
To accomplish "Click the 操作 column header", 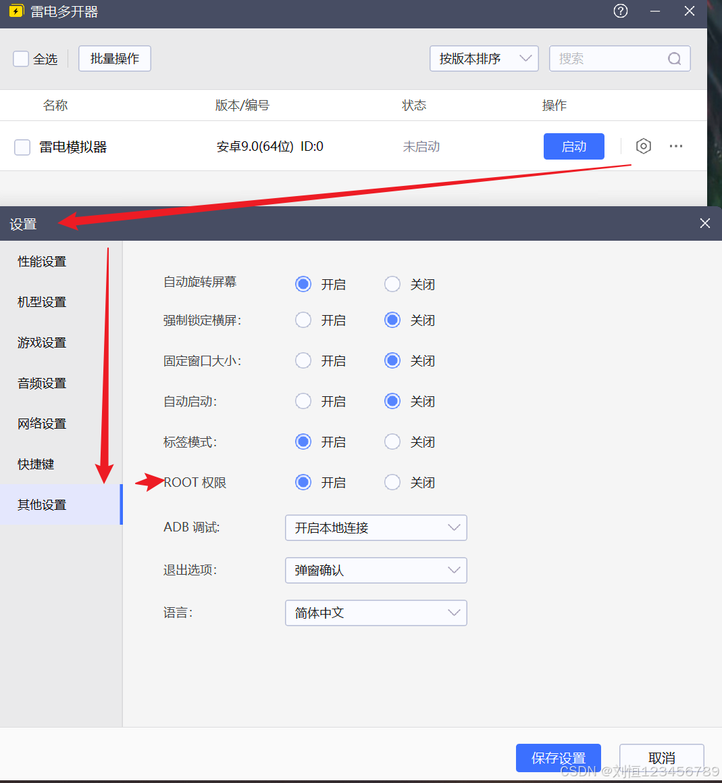I will 555,105.
